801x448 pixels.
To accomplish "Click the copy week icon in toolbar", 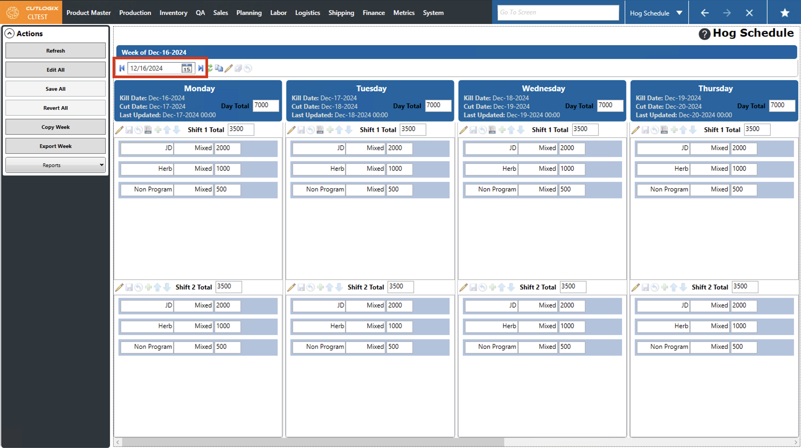I will click(219, 68).
